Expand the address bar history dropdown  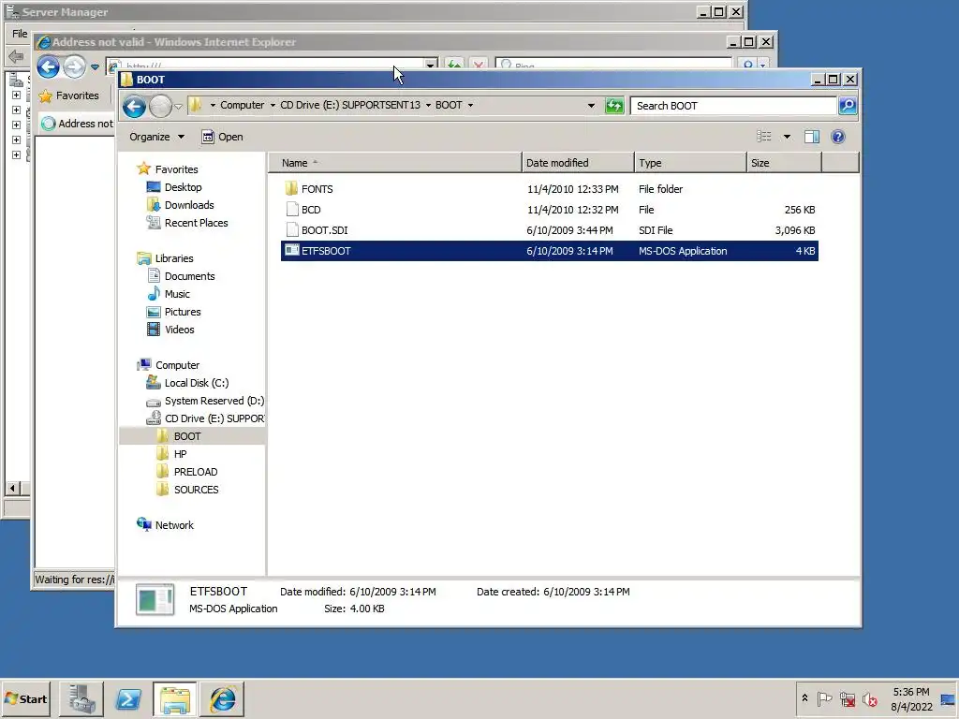[591, 106]
